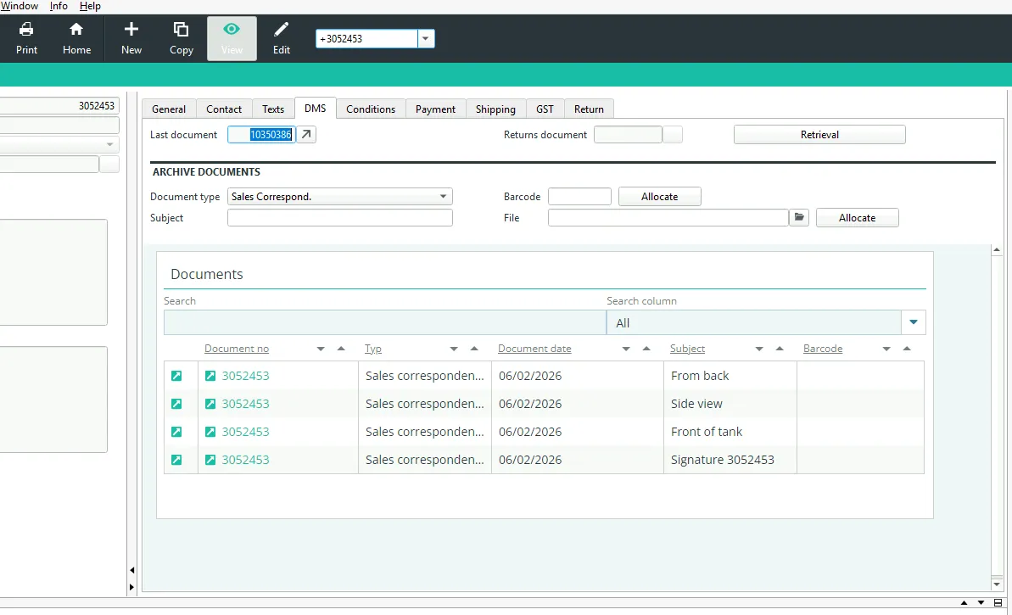Click the File path input field
Image resolution: width=1012 pixels, height=615 pixels.
click(668, 217)
